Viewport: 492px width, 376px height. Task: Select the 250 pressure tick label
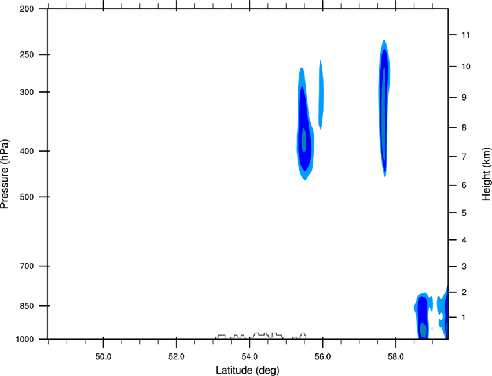pyautogui.click(x=27, y=54)
